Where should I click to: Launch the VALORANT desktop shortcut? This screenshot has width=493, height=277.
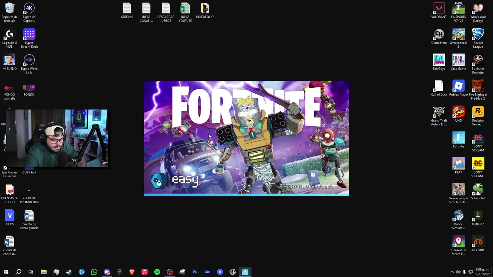439,11
